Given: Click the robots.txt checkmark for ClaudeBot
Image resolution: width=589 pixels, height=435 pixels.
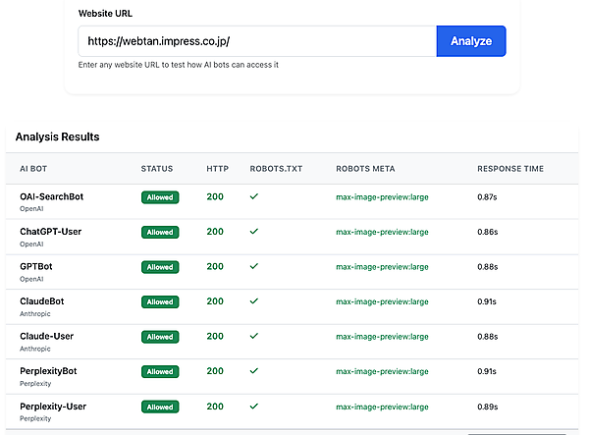Looking at the screenshot, I should pyautogui.click(x=254, y=301).
